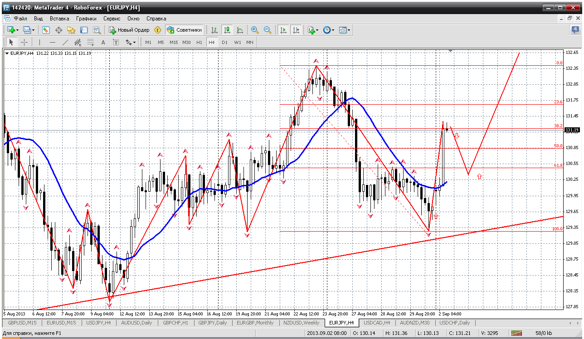
Task: Switch chart to line chart mode
Action: pyautogui.click(x=240, y=30)
